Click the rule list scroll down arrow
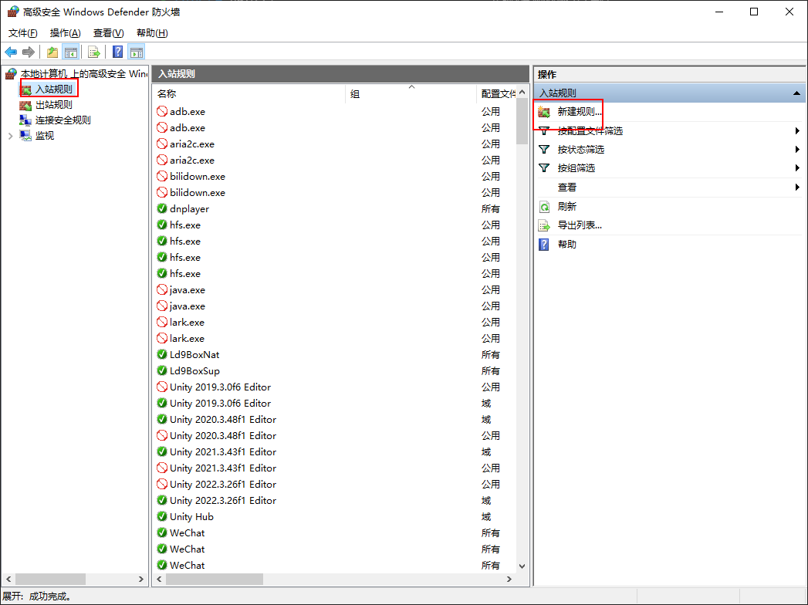The width and height of the screenshot is (808, 605). point(522,566)
